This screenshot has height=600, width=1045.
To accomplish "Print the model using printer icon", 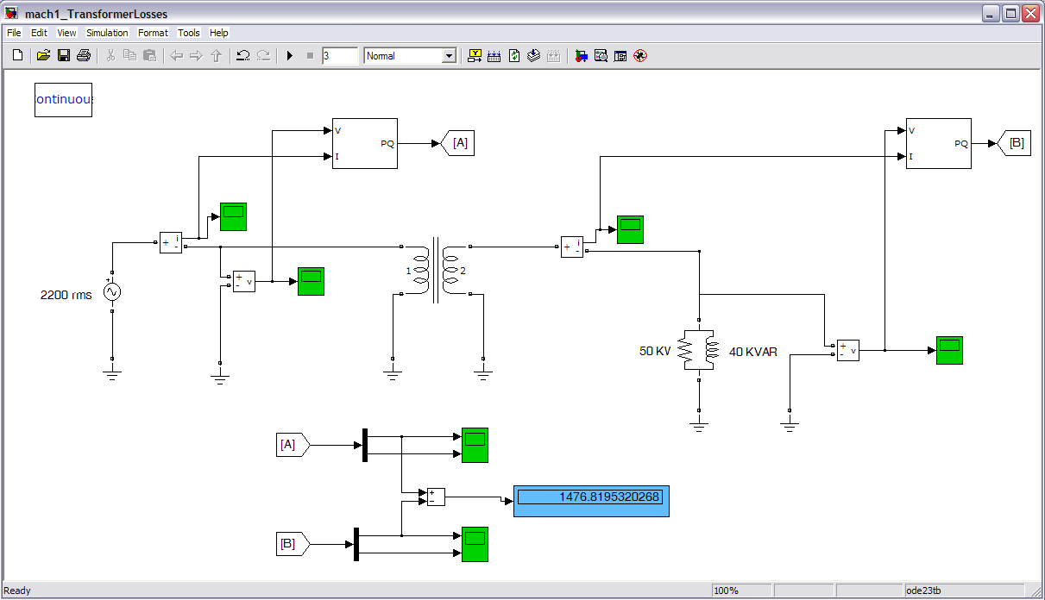I will (83, 56).
